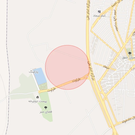This screenshot has height=135, width=135.
Task: Select the blue parking lot area
Action: tap(40, 76)
